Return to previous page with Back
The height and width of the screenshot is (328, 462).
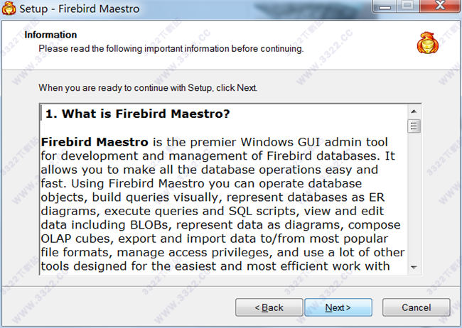(x=269, y=307)
